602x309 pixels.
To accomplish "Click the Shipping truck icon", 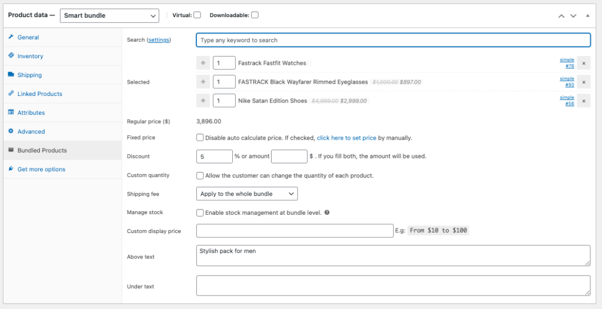I will tap(11, 75).
